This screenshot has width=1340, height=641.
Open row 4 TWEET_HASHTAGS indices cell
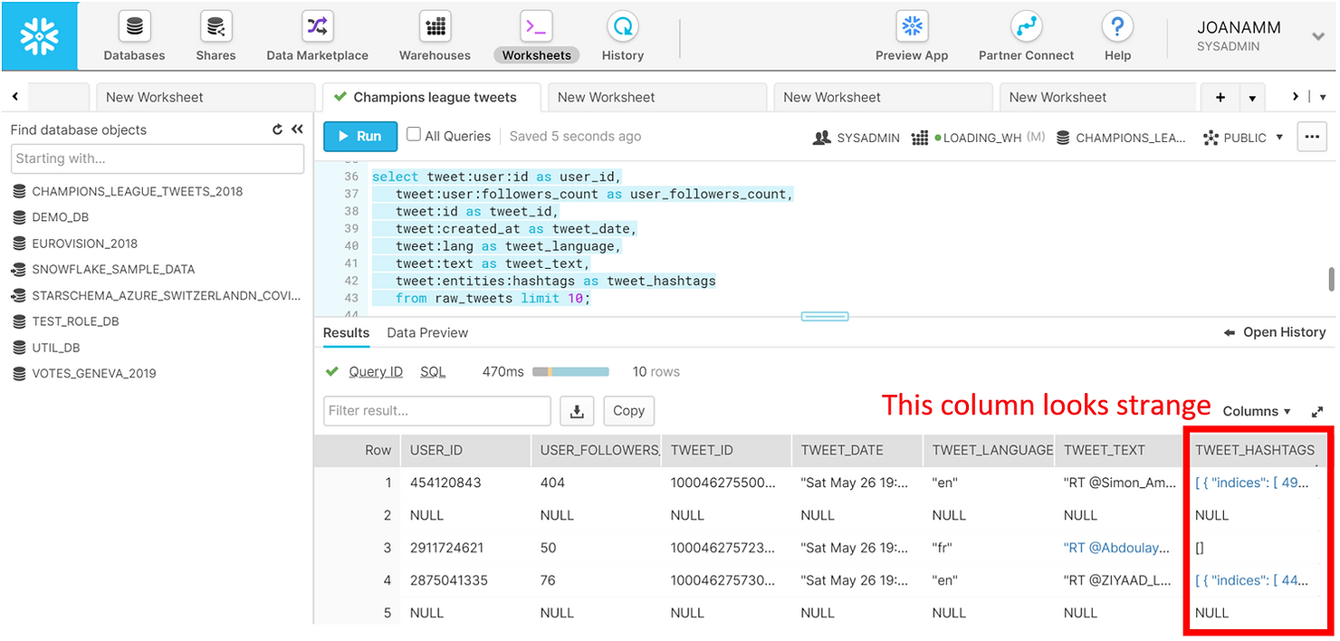(1252, 580)
